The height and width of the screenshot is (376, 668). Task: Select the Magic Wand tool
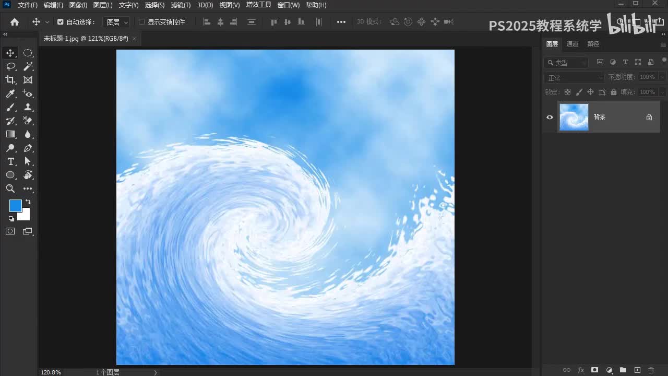click(28, 66)
